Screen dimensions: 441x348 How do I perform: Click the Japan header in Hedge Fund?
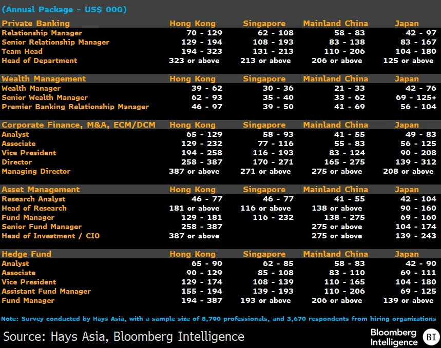coord(407,254)
